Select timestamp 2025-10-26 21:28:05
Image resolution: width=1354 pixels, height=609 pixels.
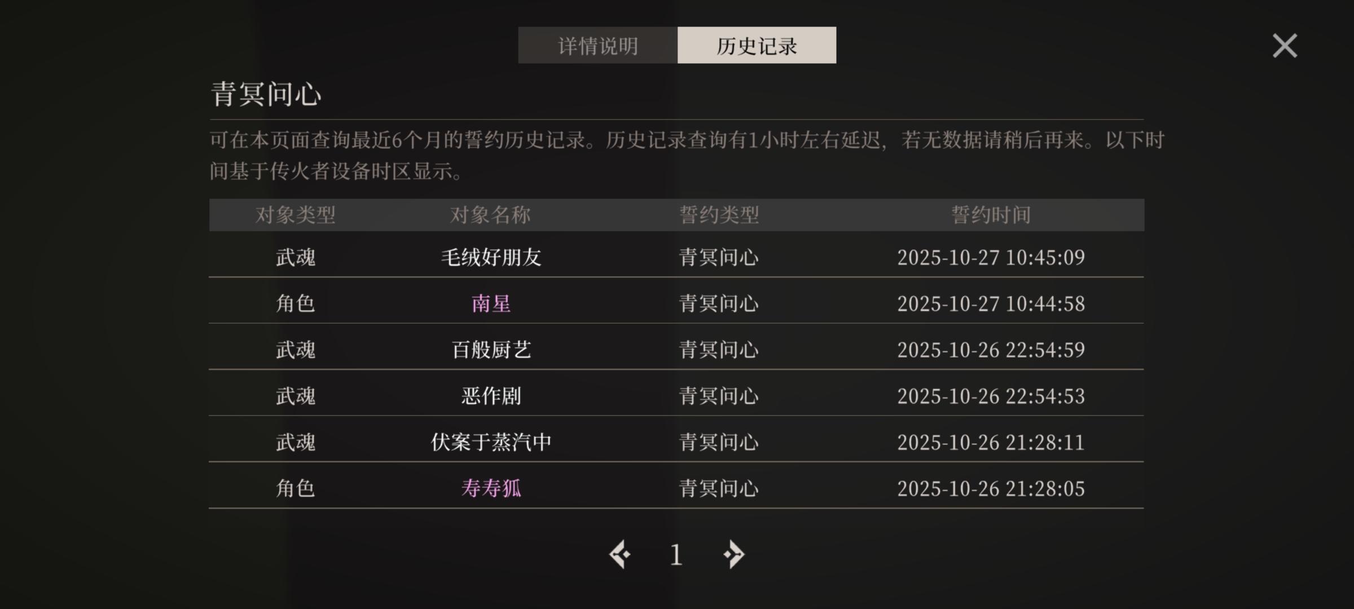click(x=991, y=489)
